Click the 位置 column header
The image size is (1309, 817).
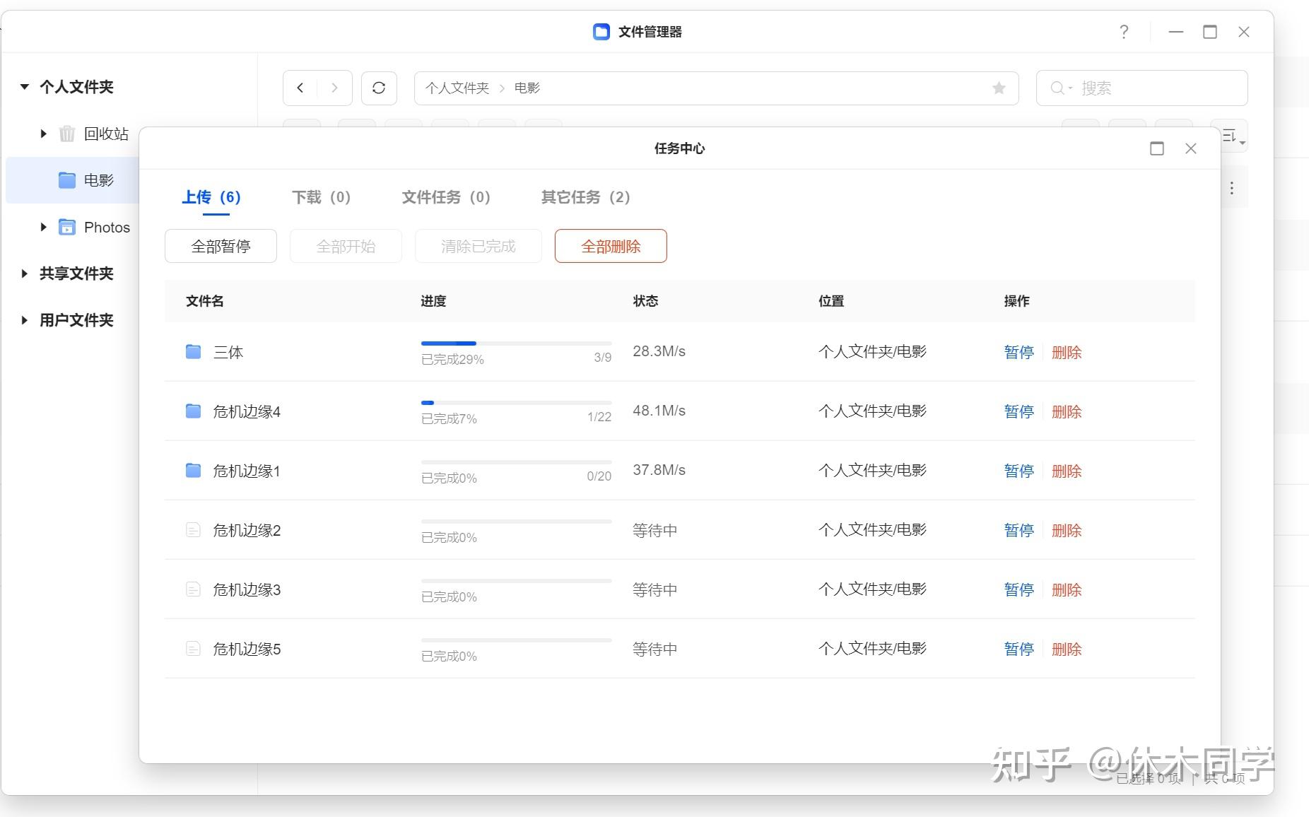point(831,301)
